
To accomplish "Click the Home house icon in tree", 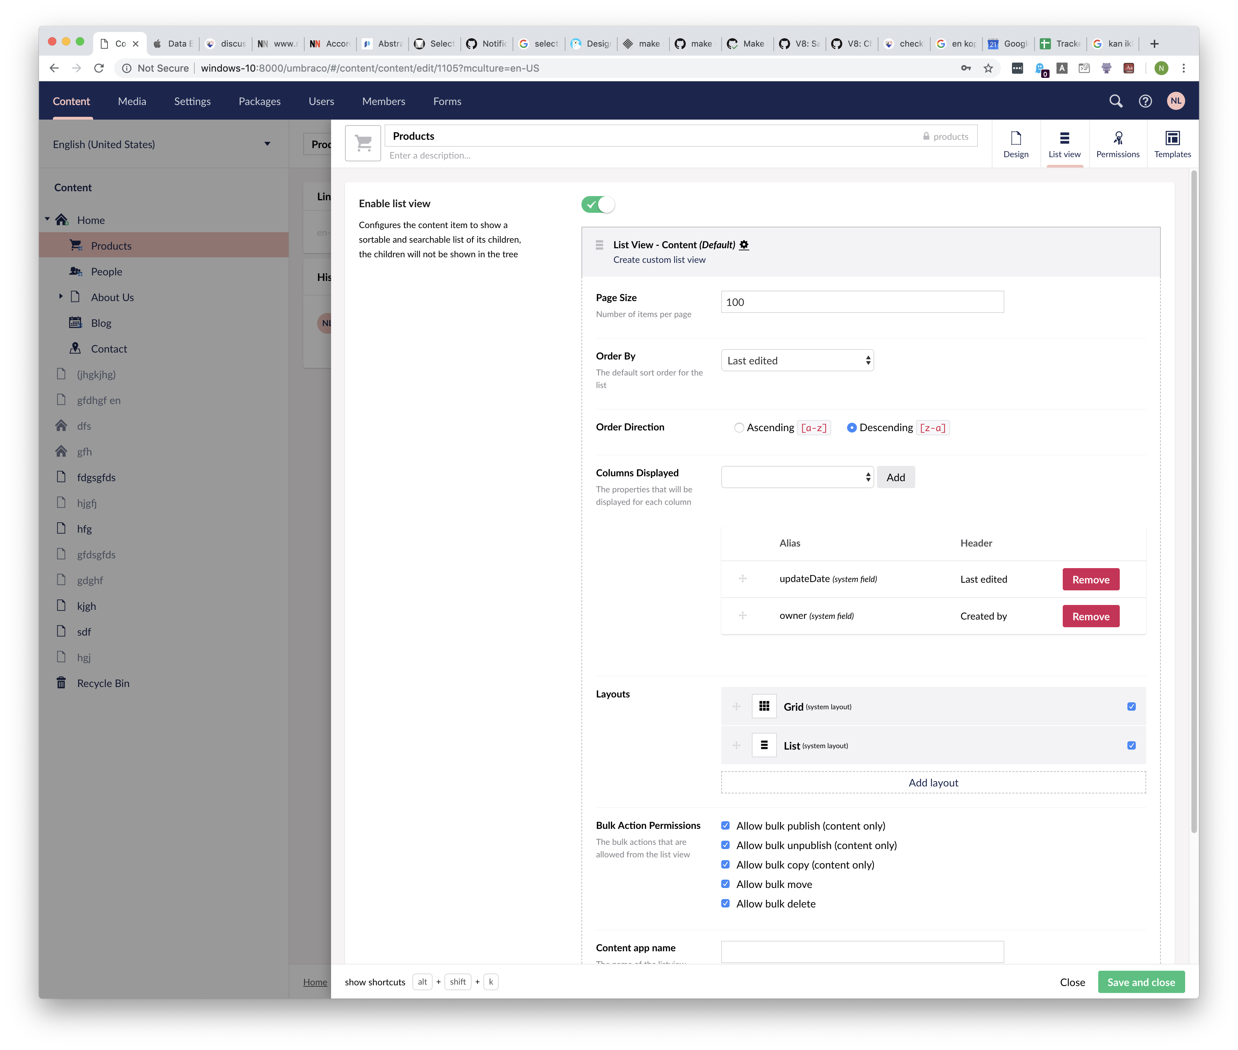I will 62,220.
